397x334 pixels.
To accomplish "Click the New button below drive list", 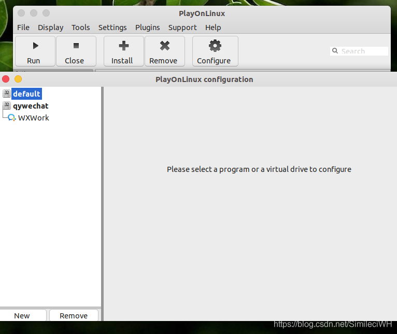I will 22,315.
